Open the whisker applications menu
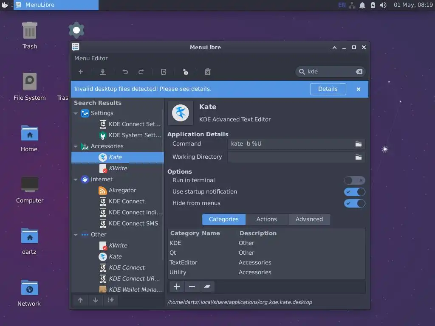This screenshot has height=326, width=435. tap(5, 5)
